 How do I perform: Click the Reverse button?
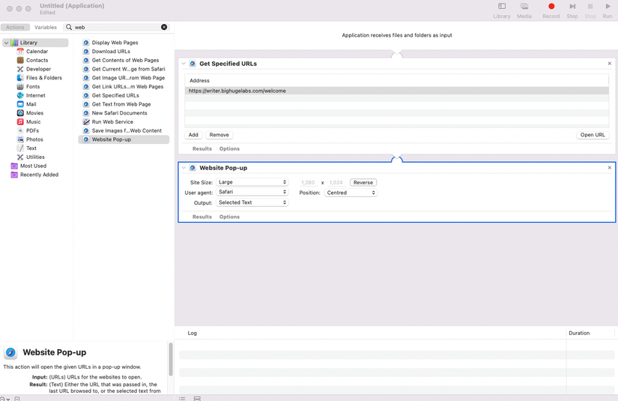click(x=363, y=183)
